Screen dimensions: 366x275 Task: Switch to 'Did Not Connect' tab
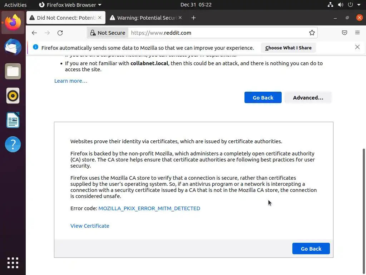tap(66, 18)
